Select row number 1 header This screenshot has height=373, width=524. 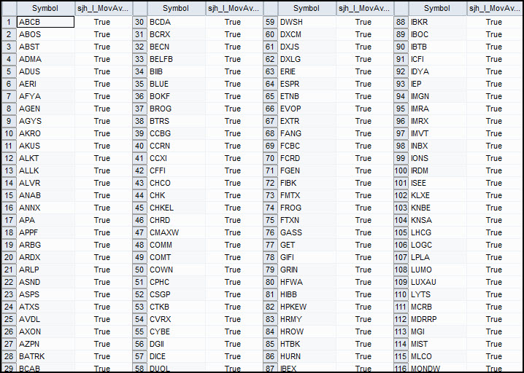coord(9,22)
